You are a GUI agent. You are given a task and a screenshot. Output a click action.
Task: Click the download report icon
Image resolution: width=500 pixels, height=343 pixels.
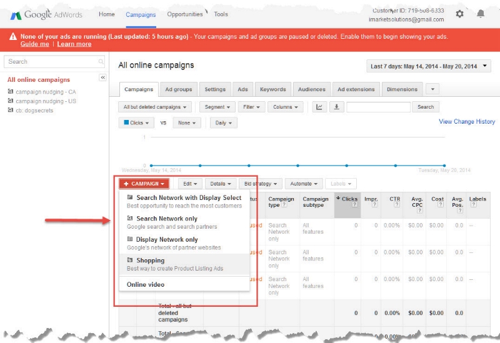point(336,107)
